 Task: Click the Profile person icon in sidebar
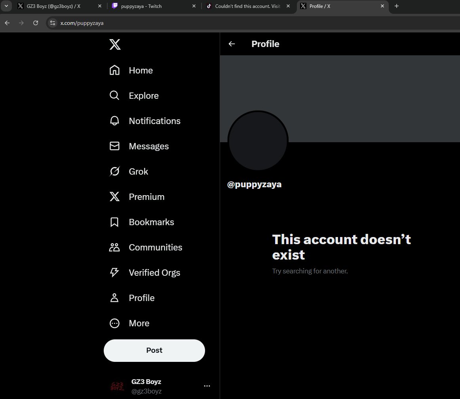point(114,298)
